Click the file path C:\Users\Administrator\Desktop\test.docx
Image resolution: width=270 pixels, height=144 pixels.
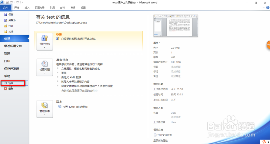tap(62, 23)
